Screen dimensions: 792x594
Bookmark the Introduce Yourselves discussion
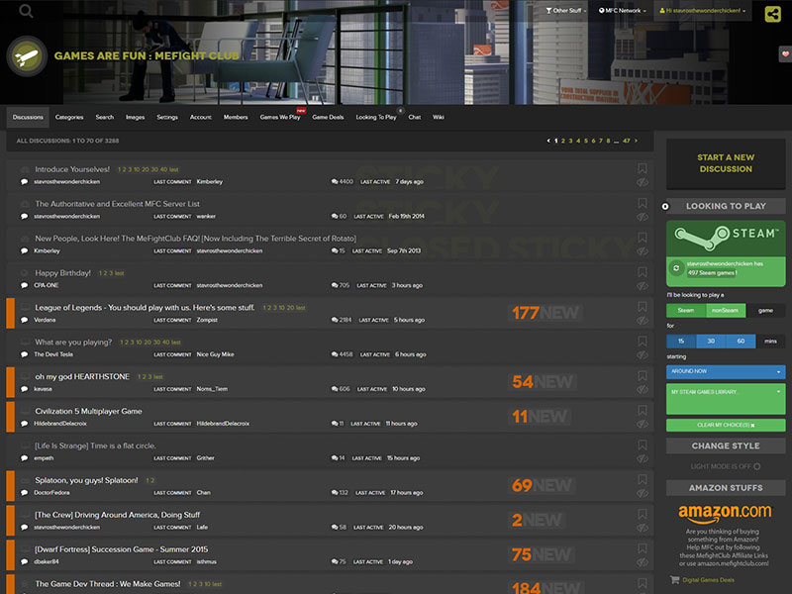click(642, 168)
